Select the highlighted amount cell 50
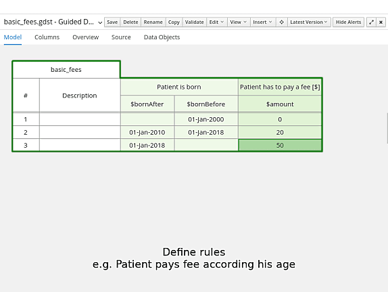Image resolution: width=388 pixels, height=292 pixels. [x=280, y=145]
